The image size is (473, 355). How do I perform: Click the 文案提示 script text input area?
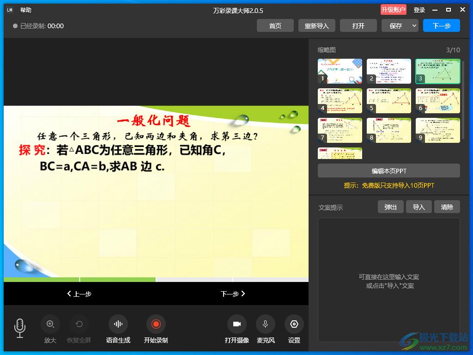pyautogui.click(x=389, y=280)
